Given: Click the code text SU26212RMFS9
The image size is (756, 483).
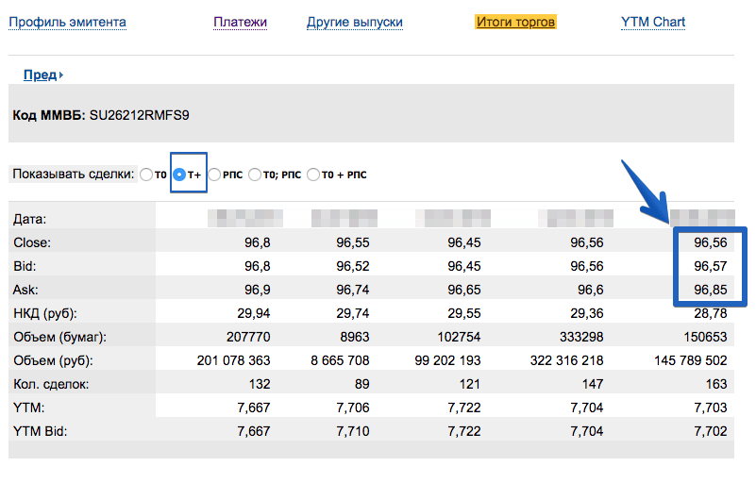Looking at the screenshot, I should click(x=140, y=116).
